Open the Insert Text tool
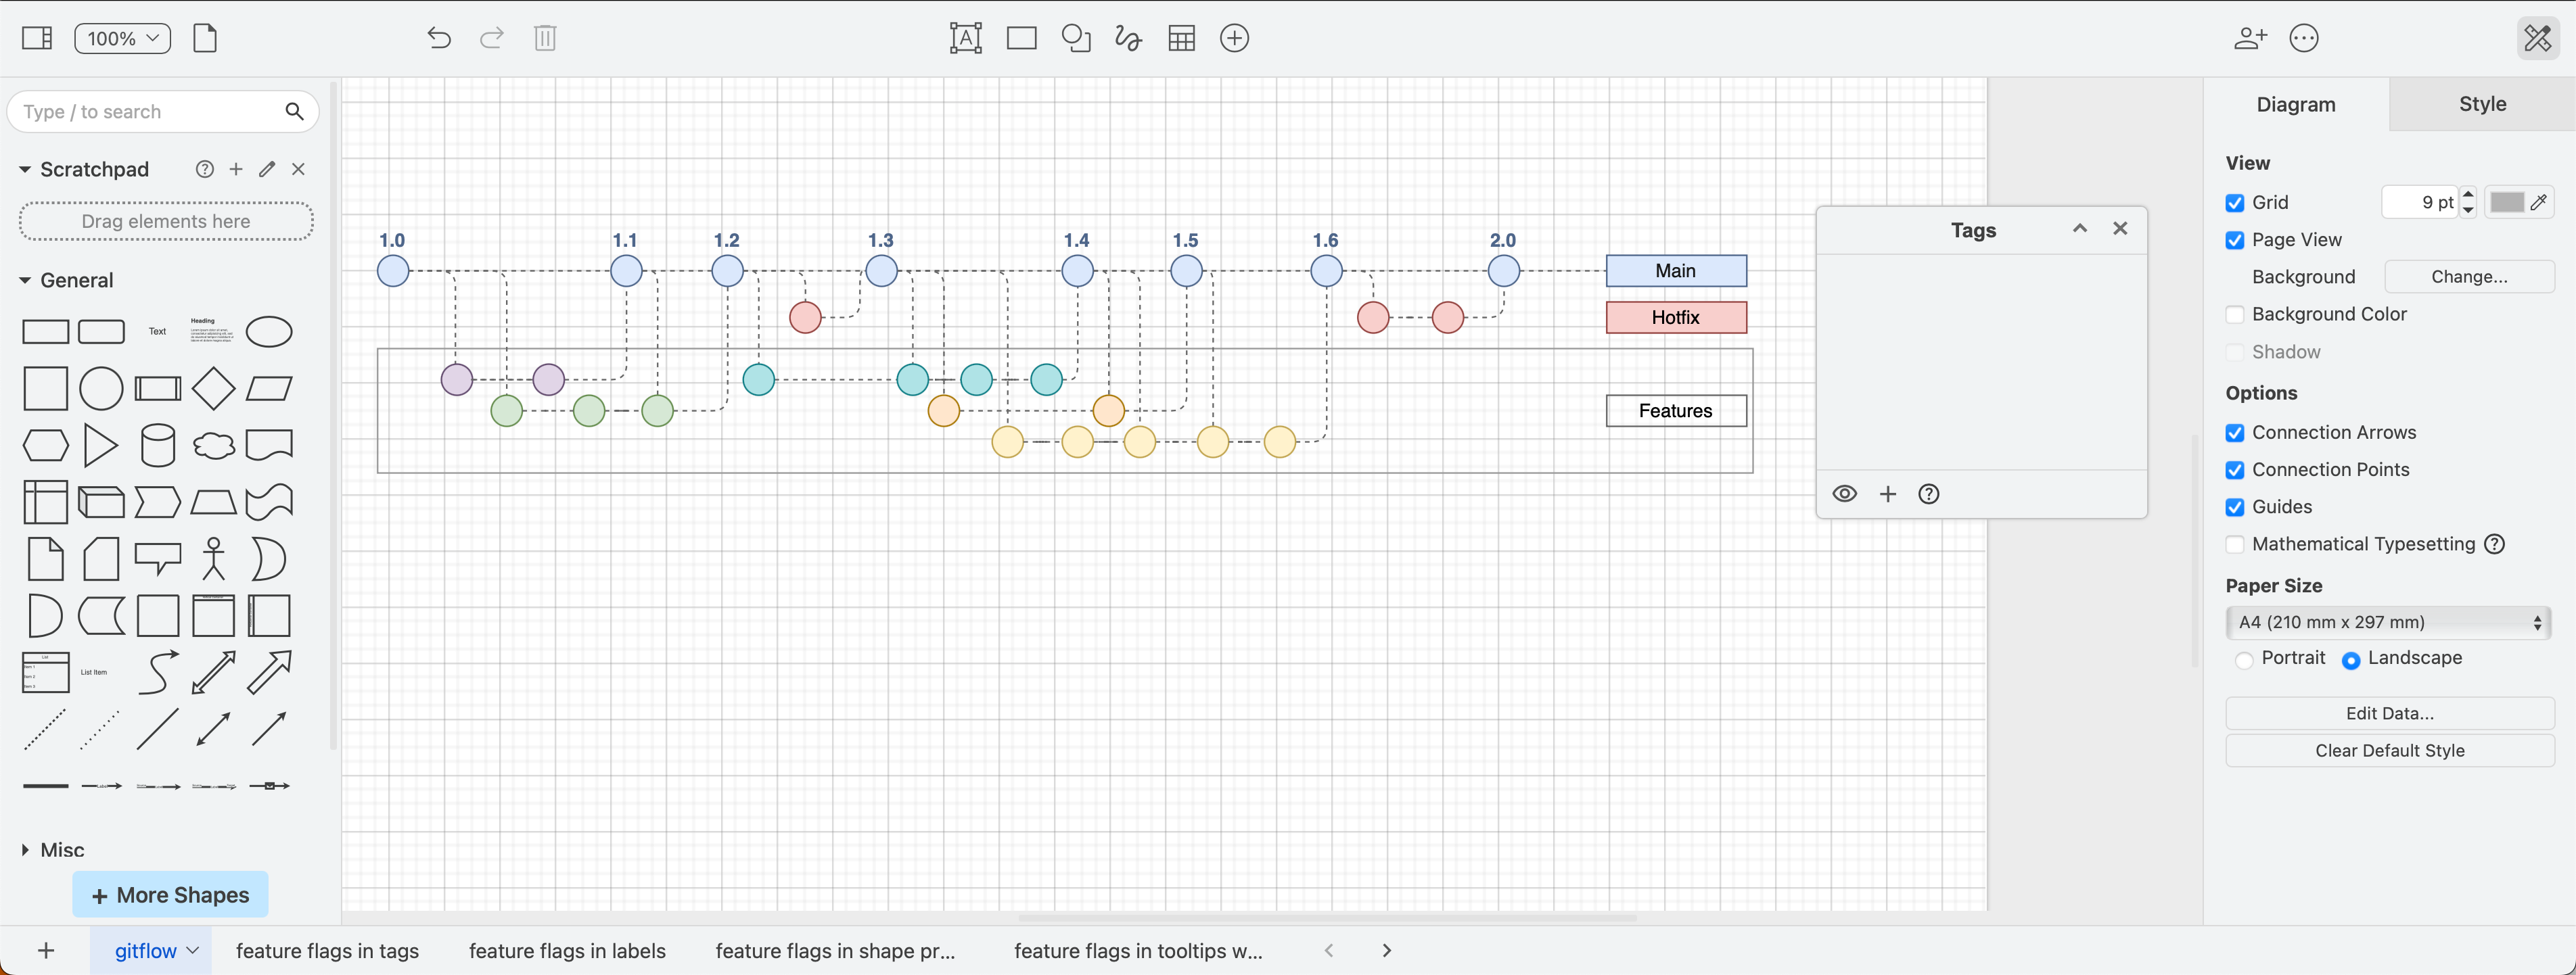Screen dimensions: 2576x975 (966, 38)
